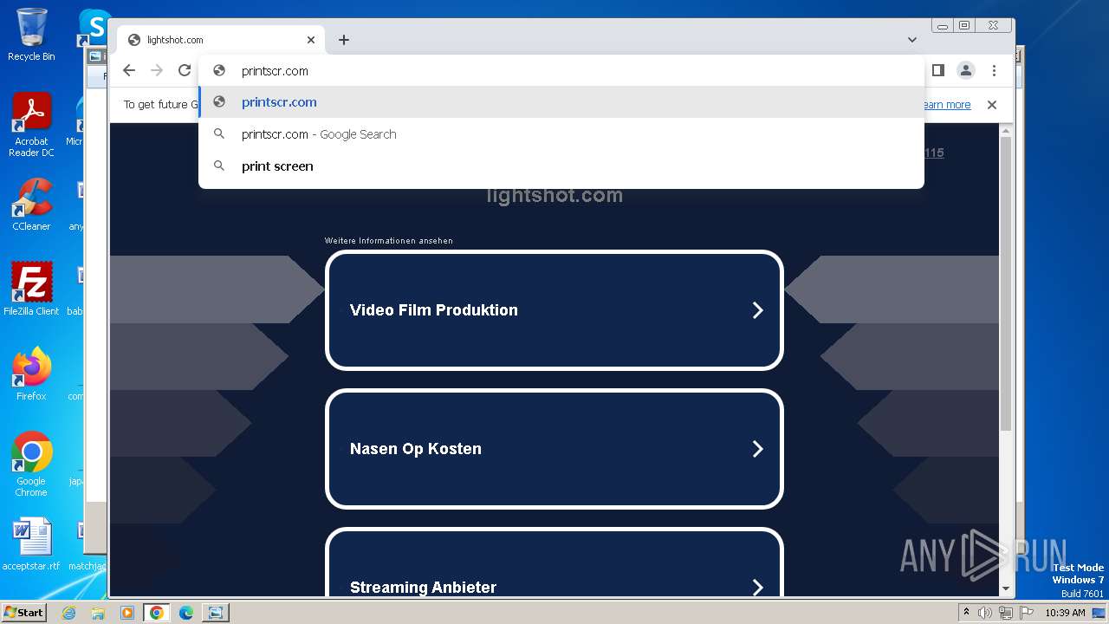
Task: Open File Explorer from taskbar
Action: (98, 613)
